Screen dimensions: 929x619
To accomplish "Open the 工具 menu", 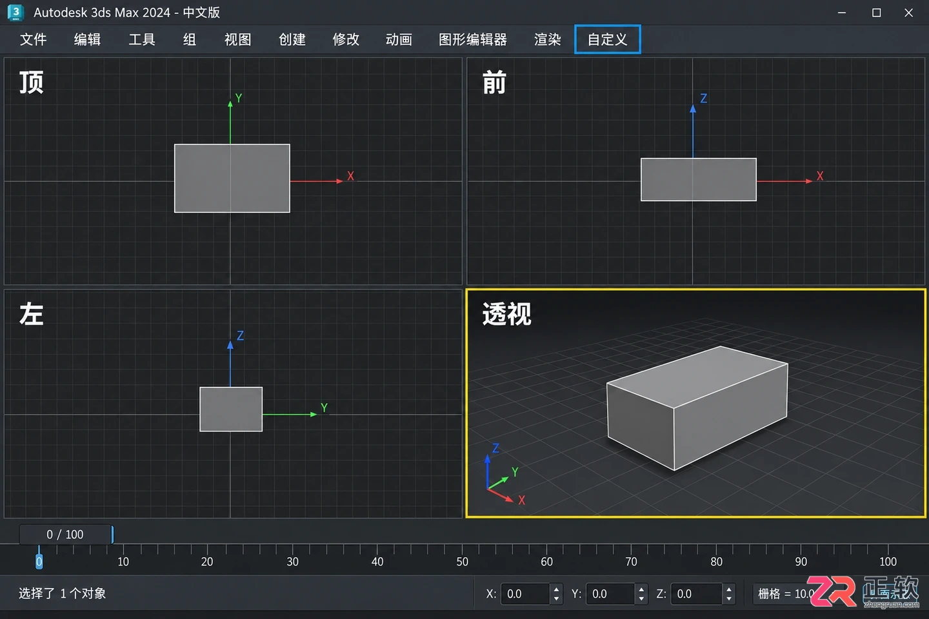I will pos(142,40).
